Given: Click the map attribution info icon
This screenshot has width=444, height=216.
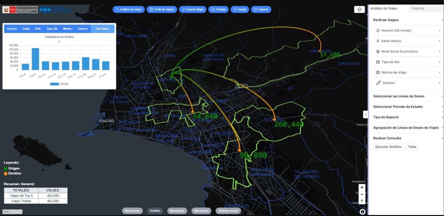Looking at the screenshot, I should (x=362, y=211).
